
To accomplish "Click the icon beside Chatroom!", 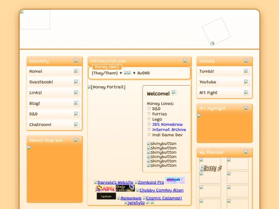I will pyautogui.click(x=76, y=124).
